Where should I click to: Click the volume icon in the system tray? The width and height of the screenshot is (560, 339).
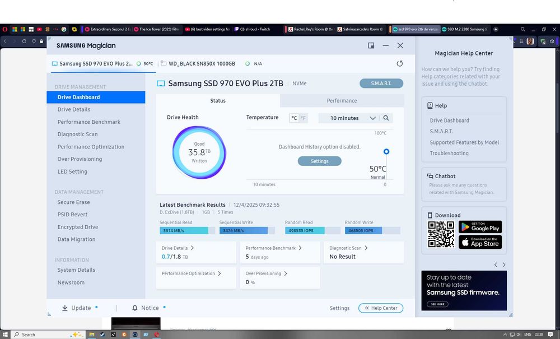[x=518, y=335]
